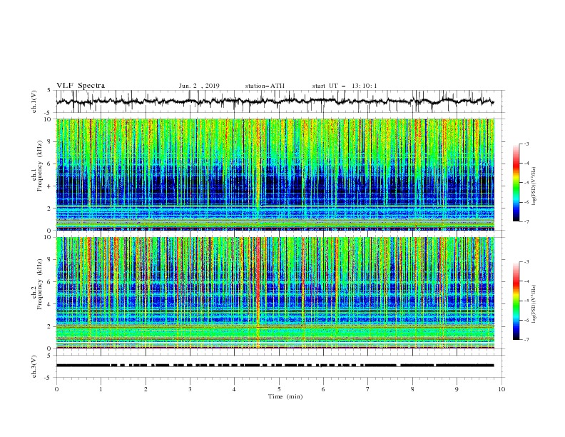Click the "log(PSD)(V²/Hz)" label beside ch.1 colorbar

(x=534, y=186)
